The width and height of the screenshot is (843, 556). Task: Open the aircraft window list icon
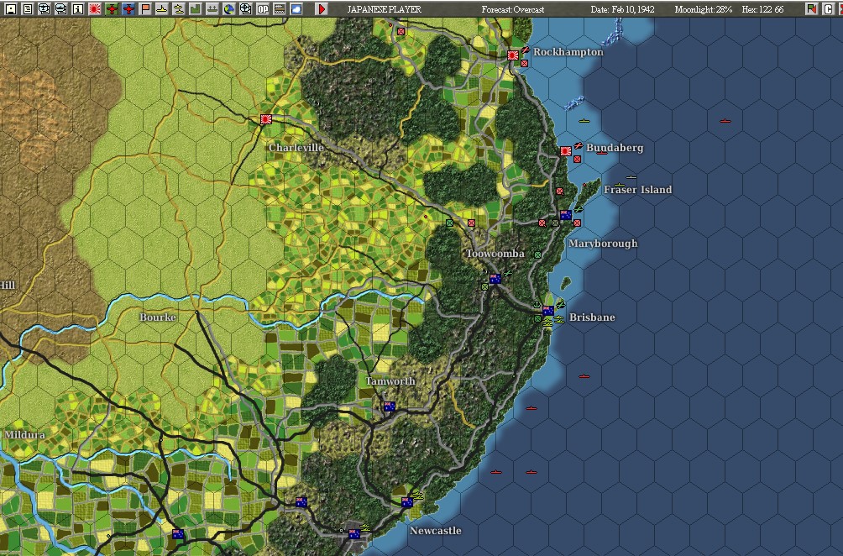point(45,8)
